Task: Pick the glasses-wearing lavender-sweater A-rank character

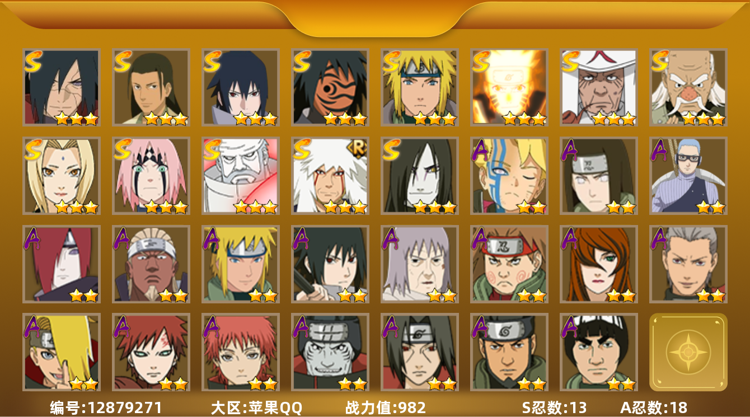Action: pos(688,176)
